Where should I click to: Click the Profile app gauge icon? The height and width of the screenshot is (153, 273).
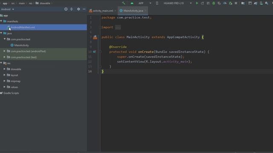(225, 3)
